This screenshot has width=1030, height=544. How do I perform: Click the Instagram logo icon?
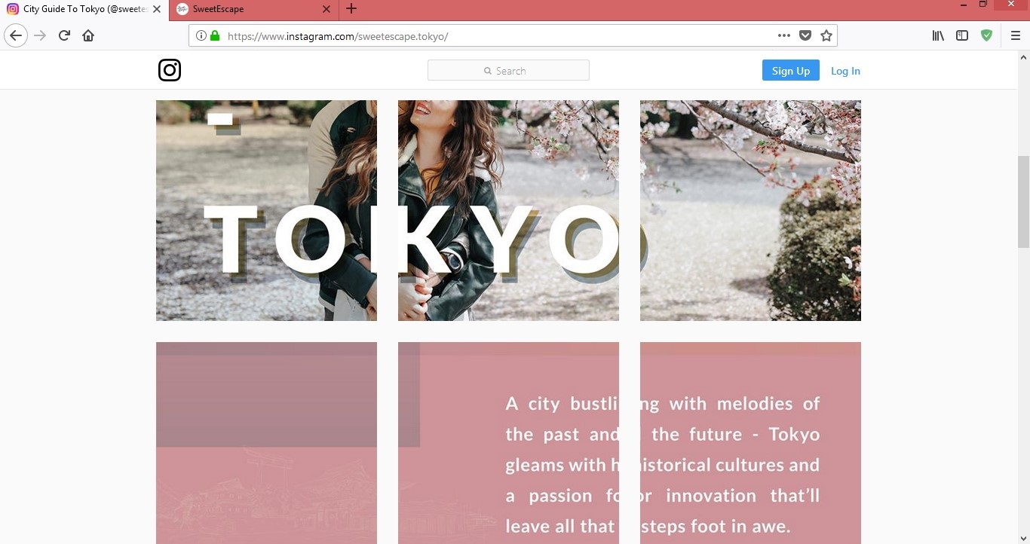[170, 70]
